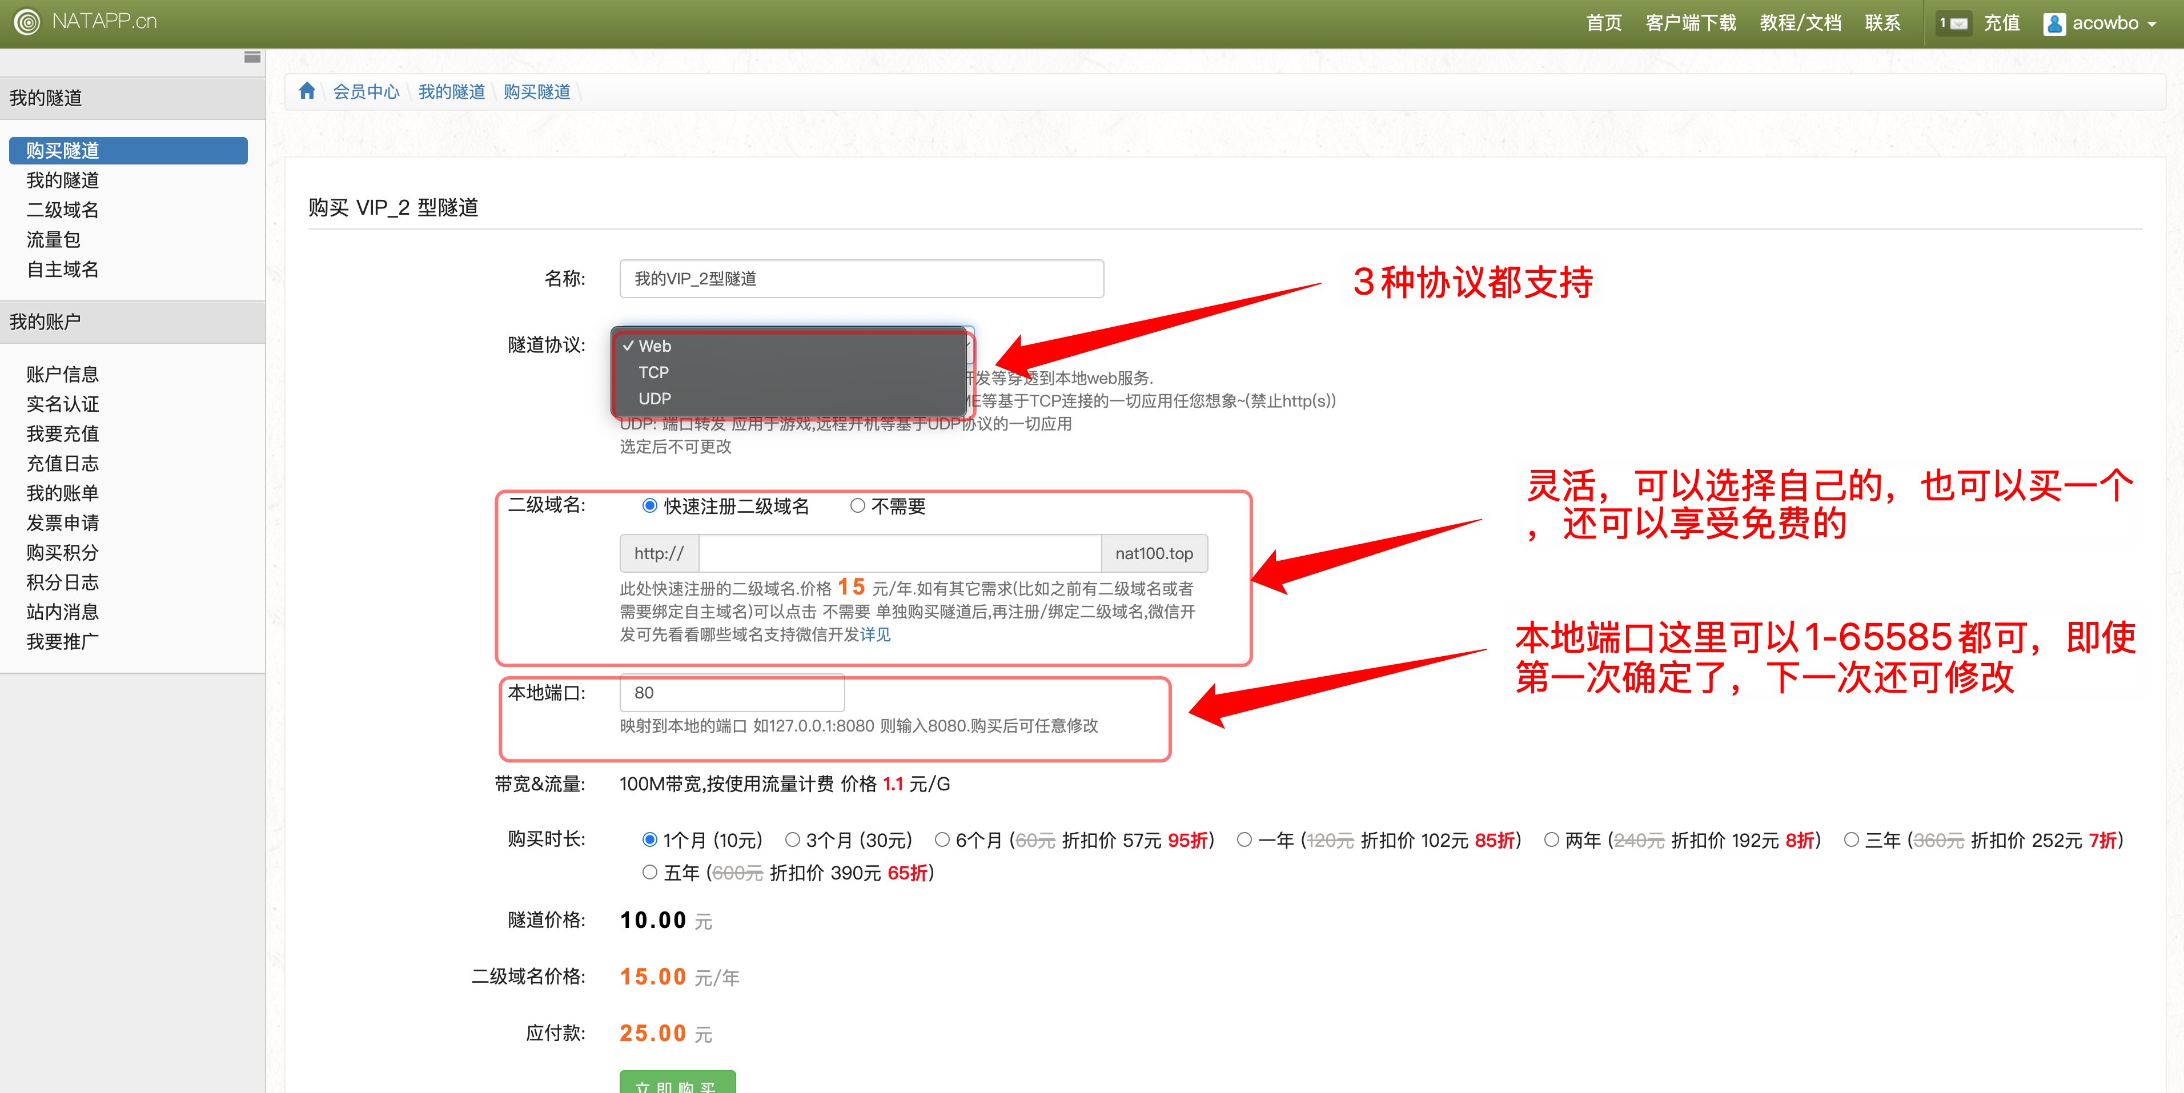Viewport: 2184px width, 1093px height.
Task: Open 购买积分 in sidebar menu
Action: [x=63, y=552]
